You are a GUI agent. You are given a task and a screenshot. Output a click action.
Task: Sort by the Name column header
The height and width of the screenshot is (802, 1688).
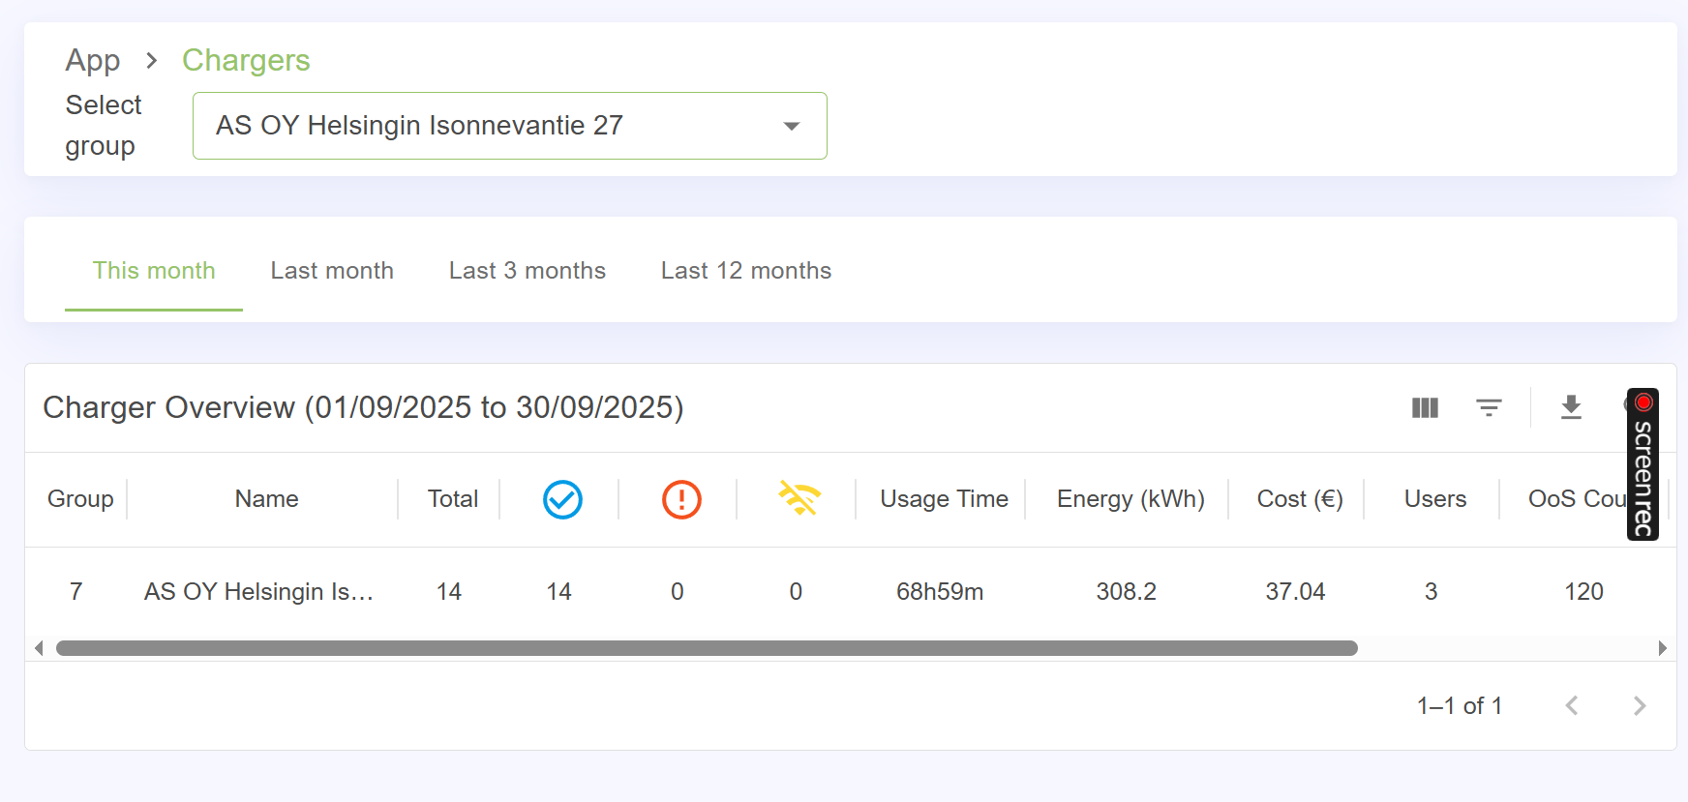click(x=266, y=499)
